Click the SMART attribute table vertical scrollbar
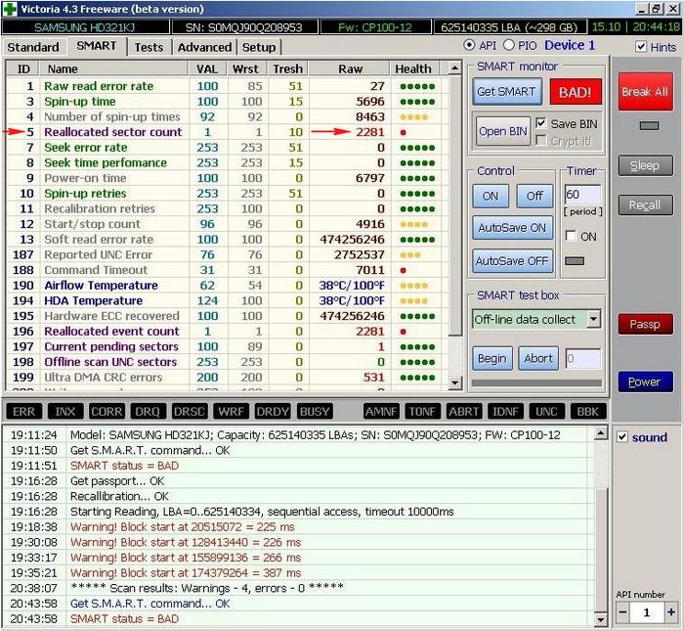Image resolution: width=684 pixels, height=631 pixels. [x=454, y=215]
